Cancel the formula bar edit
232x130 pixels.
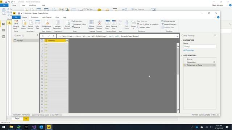[x=43, y=36]
